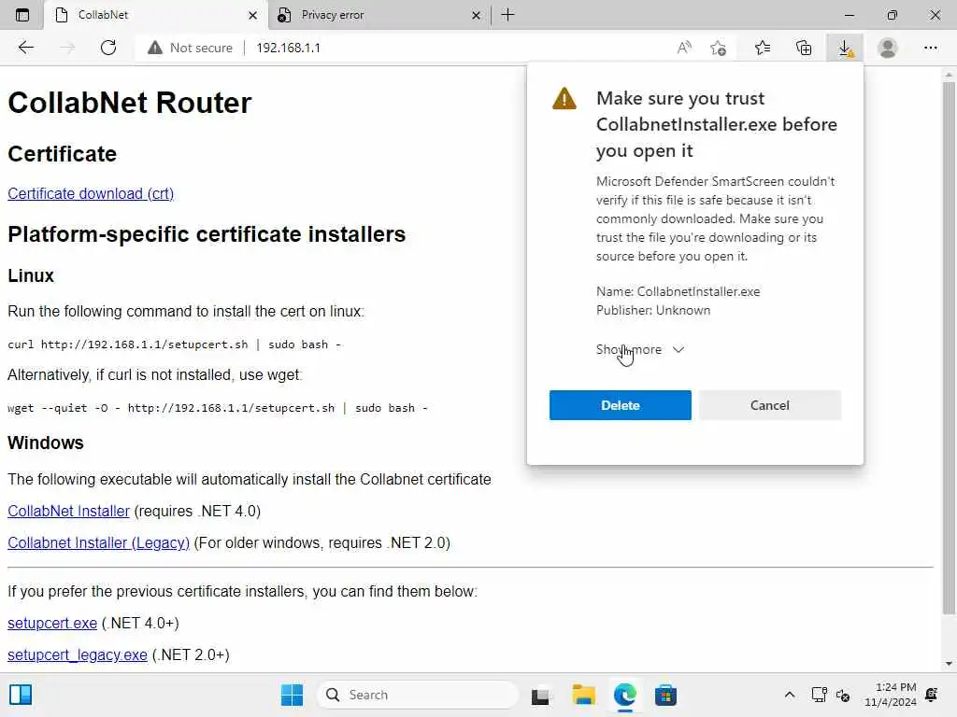
Task: Switch to the CollabNet tab
Action: pyautogui.click(x=156, y=15)
